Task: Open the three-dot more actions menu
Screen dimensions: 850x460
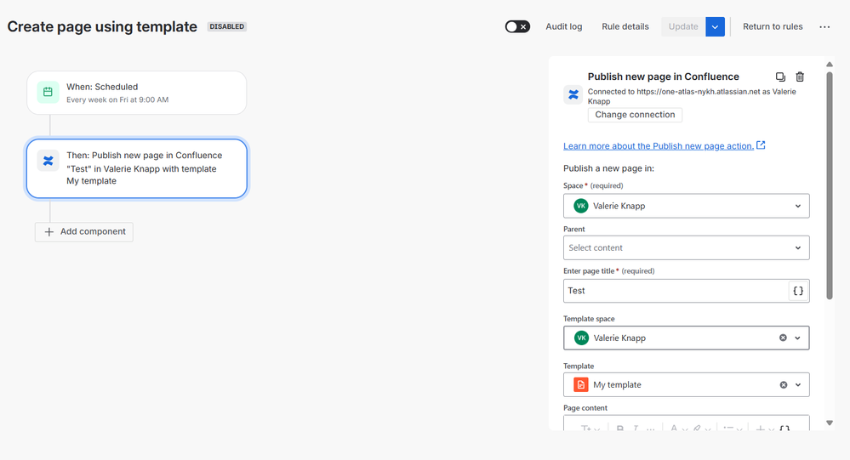Action: pyautogui.click(x=824, y=26)
